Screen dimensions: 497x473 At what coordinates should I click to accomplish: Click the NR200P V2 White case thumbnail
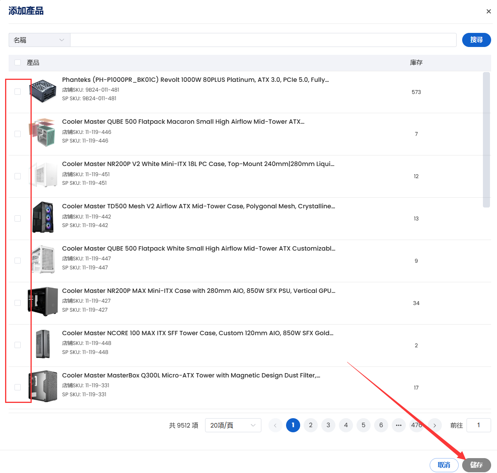pyautogui.click(x=43, y=175)
